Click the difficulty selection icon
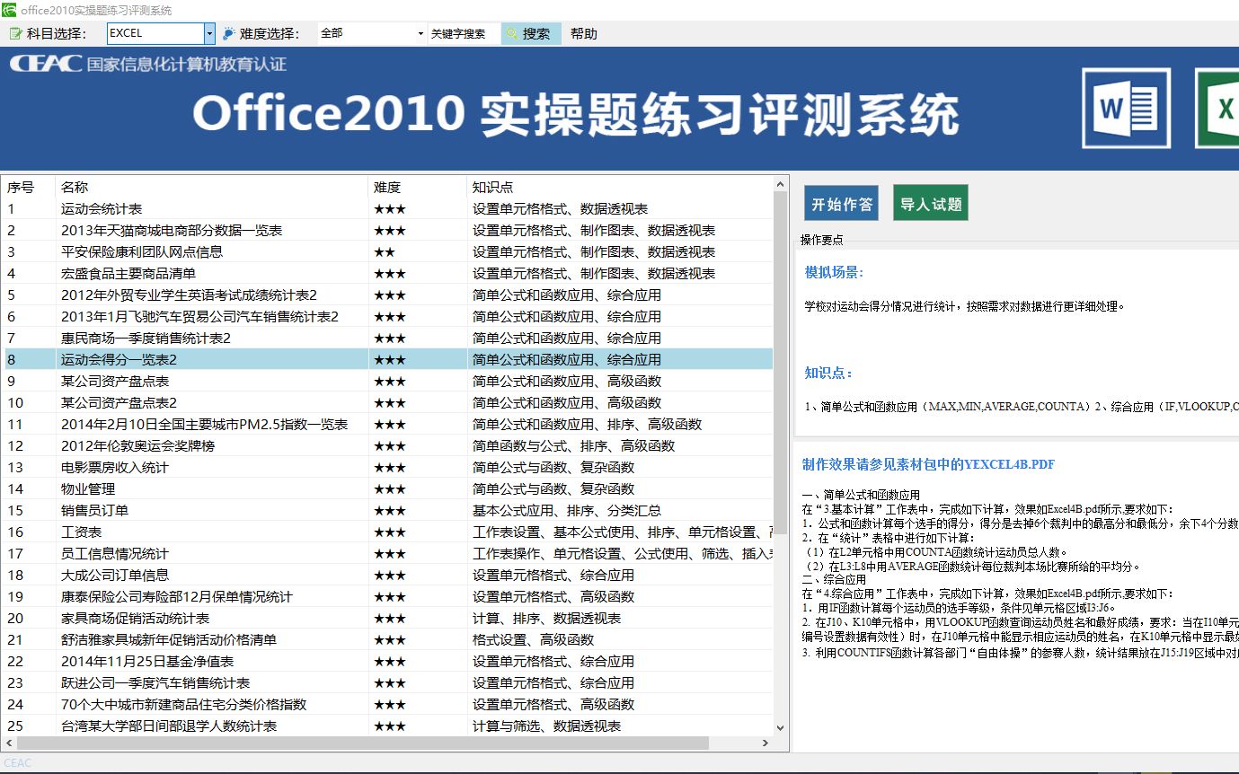Viewport: 1239px width, 774px height. coord(228,33)
